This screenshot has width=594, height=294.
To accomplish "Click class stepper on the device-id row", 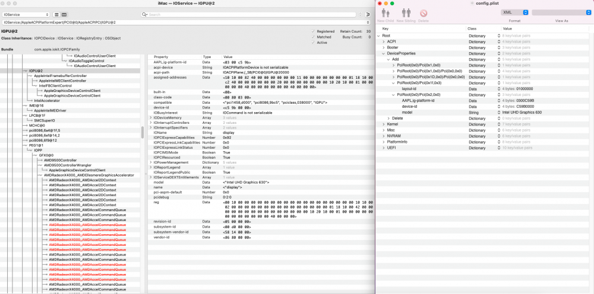I will pyautogui.click(x=499, y=107).
